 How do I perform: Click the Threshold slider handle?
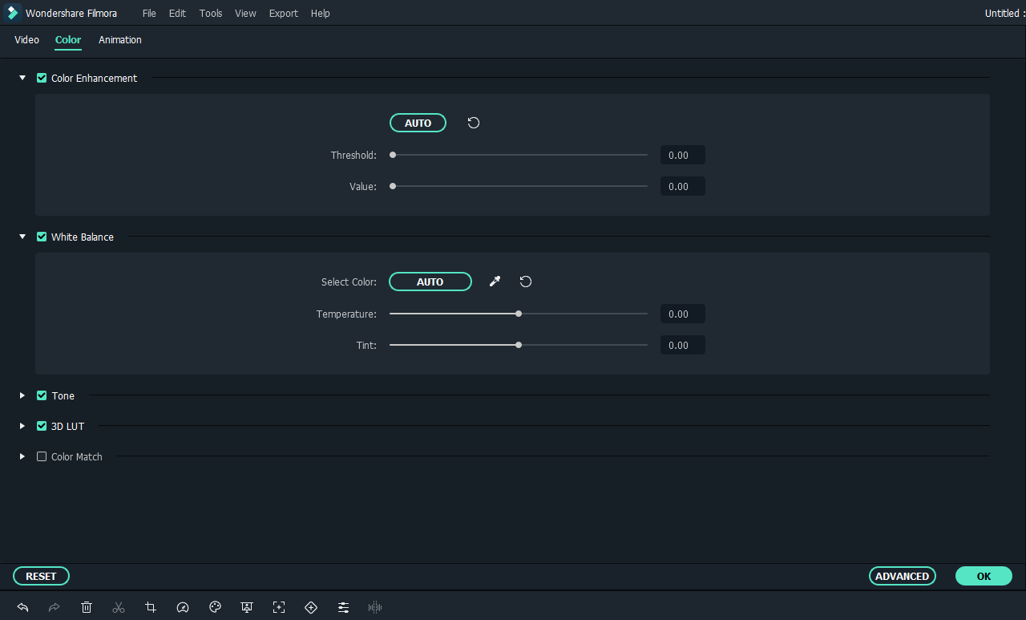click(393, 155)
